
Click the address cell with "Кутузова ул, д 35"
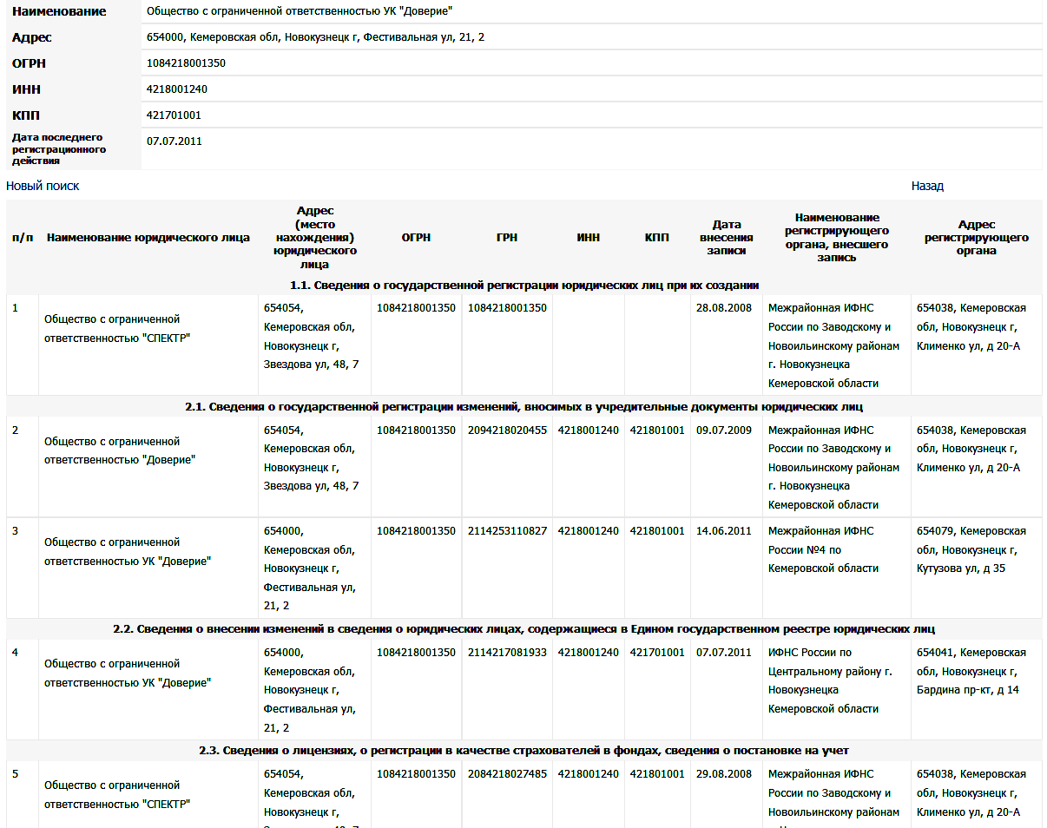971,549
